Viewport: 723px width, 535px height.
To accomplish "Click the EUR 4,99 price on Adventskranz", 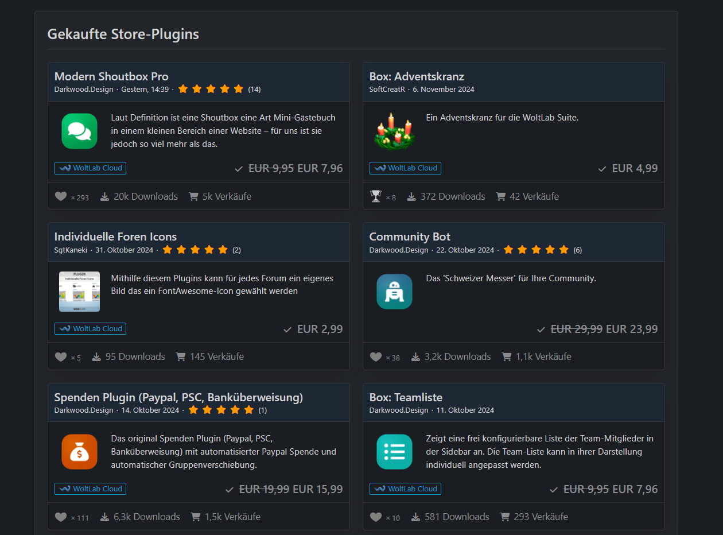I will click(635, 169).
